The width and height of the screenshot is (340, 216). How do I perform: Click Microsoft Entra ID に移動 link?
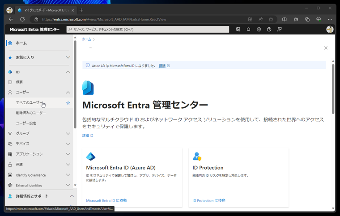click(x=106, y=201)
